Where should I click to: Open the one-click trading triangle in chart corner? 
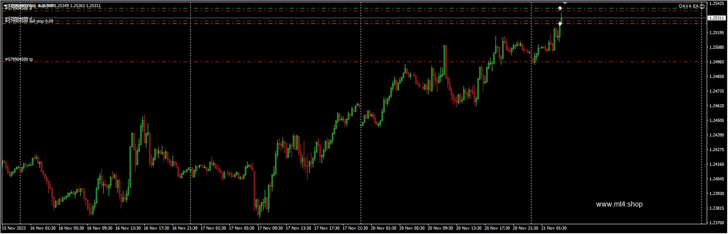point(4,6)
